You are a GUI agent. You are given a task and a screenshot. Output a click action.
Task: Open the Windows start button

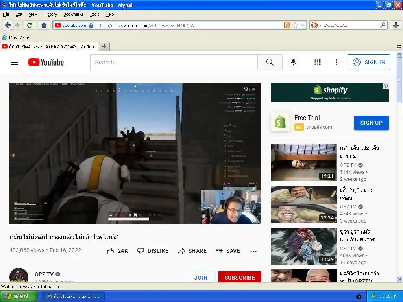click(19, 296)
